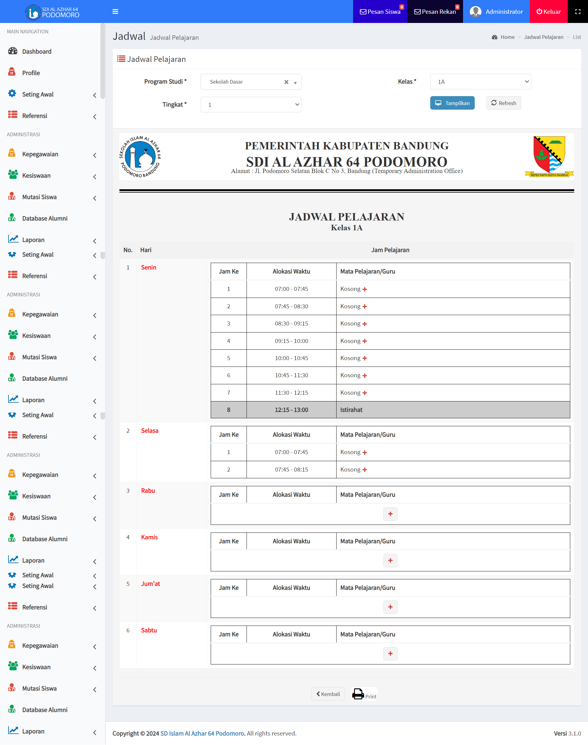The width and height of the screenshot is (588, 745).
Task: Open the Program Studi dropdown arrow
Action: pos(295,83)
